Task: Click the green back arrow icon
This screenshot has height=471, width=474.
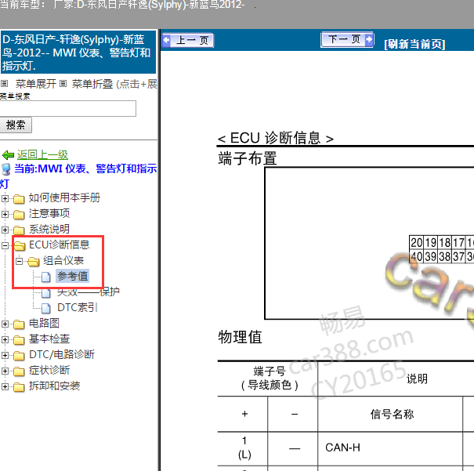Action: [8, 155]
